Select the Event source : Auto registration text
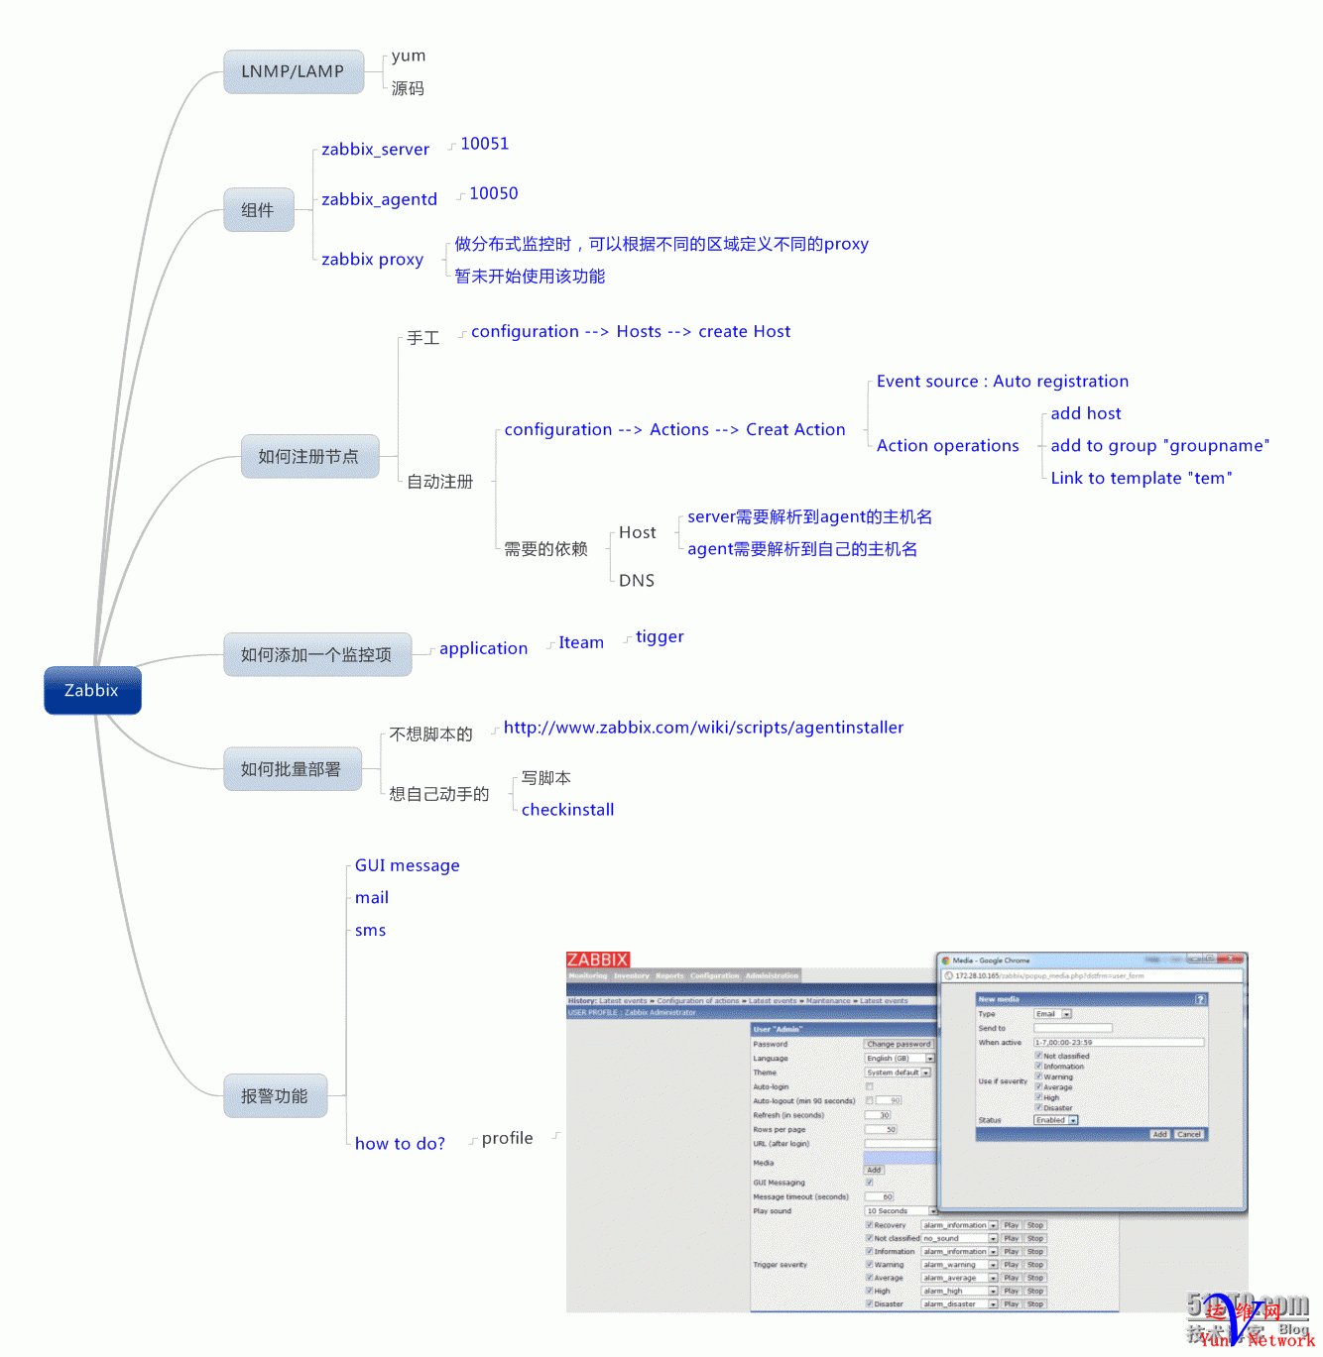Image resolution: width=1323 pixels, height=1357 pixels. [1003, 382]
